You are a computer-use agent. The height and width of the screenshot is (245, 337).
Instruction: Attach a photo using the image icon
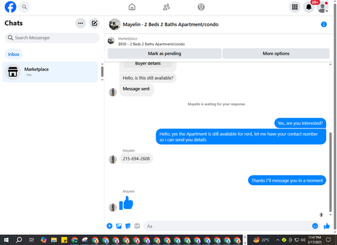(x=119, y=226)
